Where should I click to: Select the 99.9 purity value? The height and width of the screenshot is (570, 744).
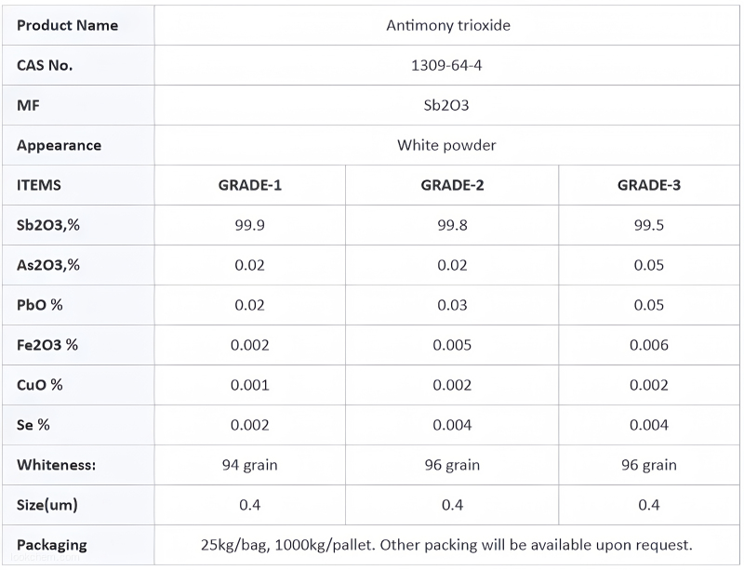pyautogui.click(x=250, y=225)
